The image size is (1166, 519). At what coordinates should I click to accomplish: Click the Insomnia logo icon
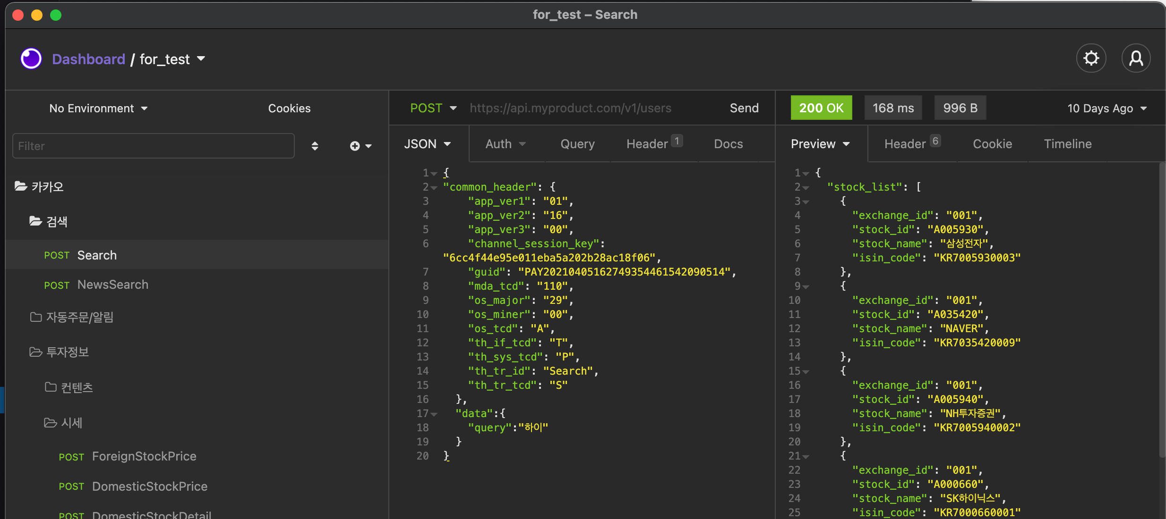coord(31,59)
